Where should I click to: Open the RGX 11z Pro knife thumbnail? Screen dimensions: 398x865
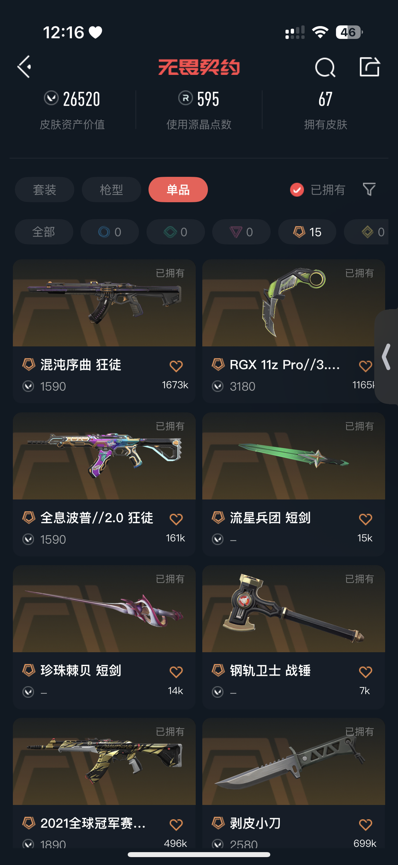click(x=294, y=303)
